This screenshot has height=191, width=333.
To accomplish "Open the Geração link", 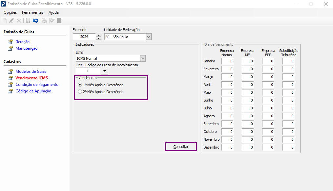I will coord(23,42).
